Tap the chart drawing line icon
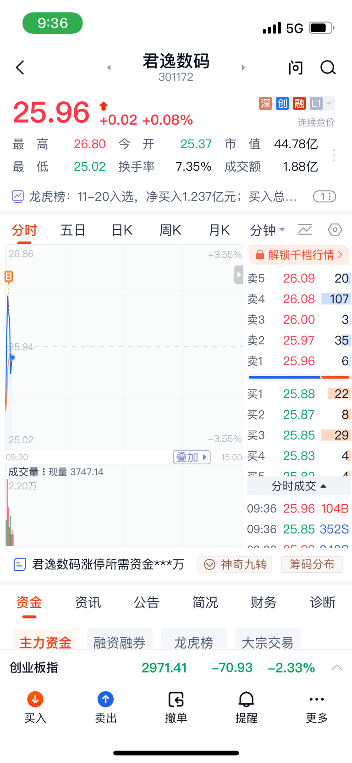Screen dimensions: 352x763 click(305, 229)
